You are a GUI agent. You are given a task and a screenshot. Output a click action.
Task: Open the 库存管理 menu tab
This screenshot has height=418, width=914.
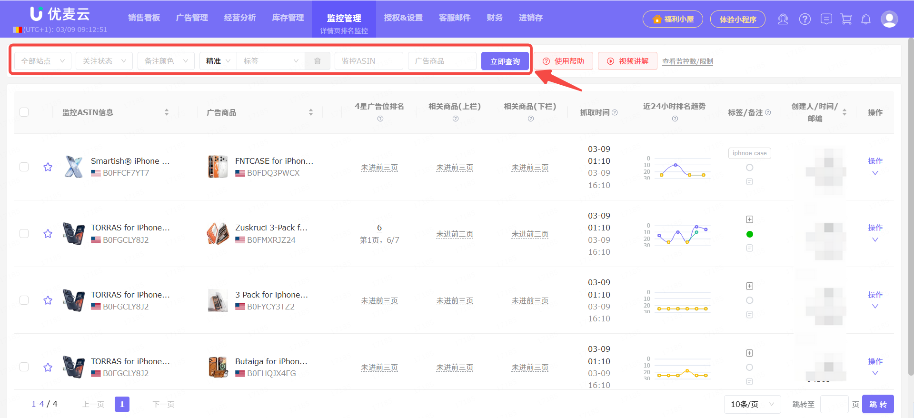288,18
